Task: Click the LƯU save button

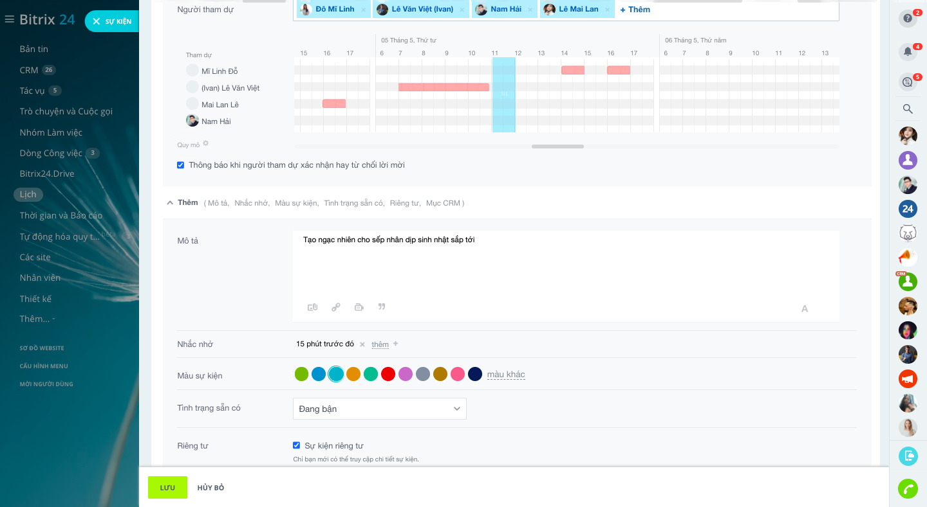Action: click(x=167, y=488)
